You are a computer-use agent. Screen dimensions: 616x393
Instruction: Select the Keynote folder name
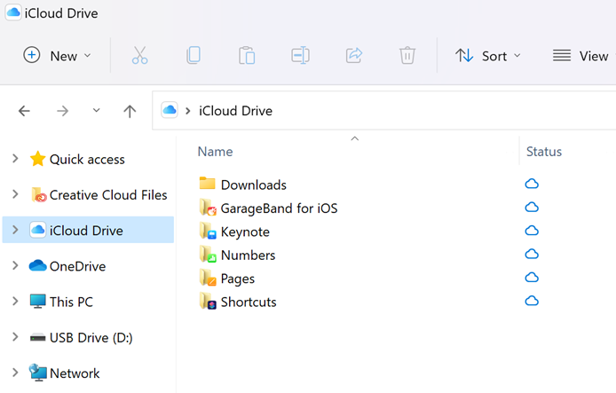point(245,232)
